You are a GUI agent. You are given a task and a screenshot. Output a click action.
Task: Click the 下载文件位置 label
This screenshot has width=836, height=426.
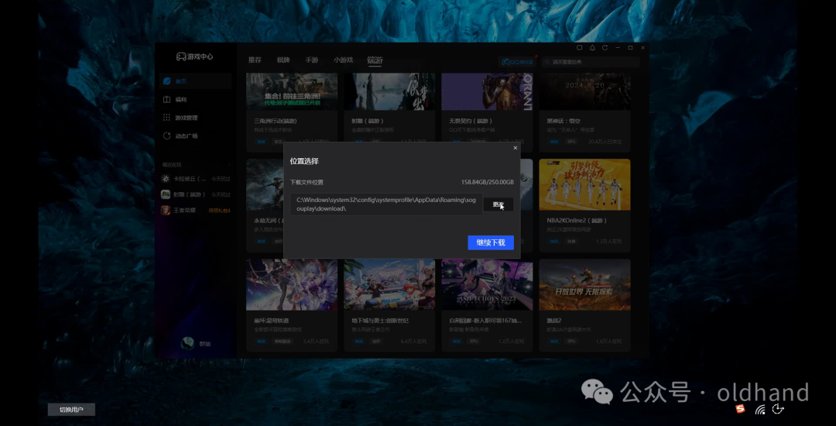(x=307, y=182)
